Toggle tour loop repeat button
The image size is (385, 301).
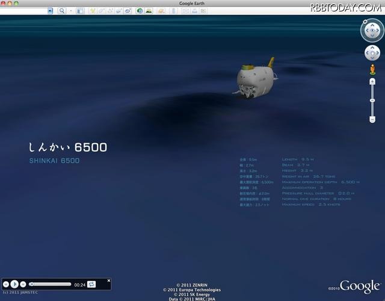click(x=91, y=284)
